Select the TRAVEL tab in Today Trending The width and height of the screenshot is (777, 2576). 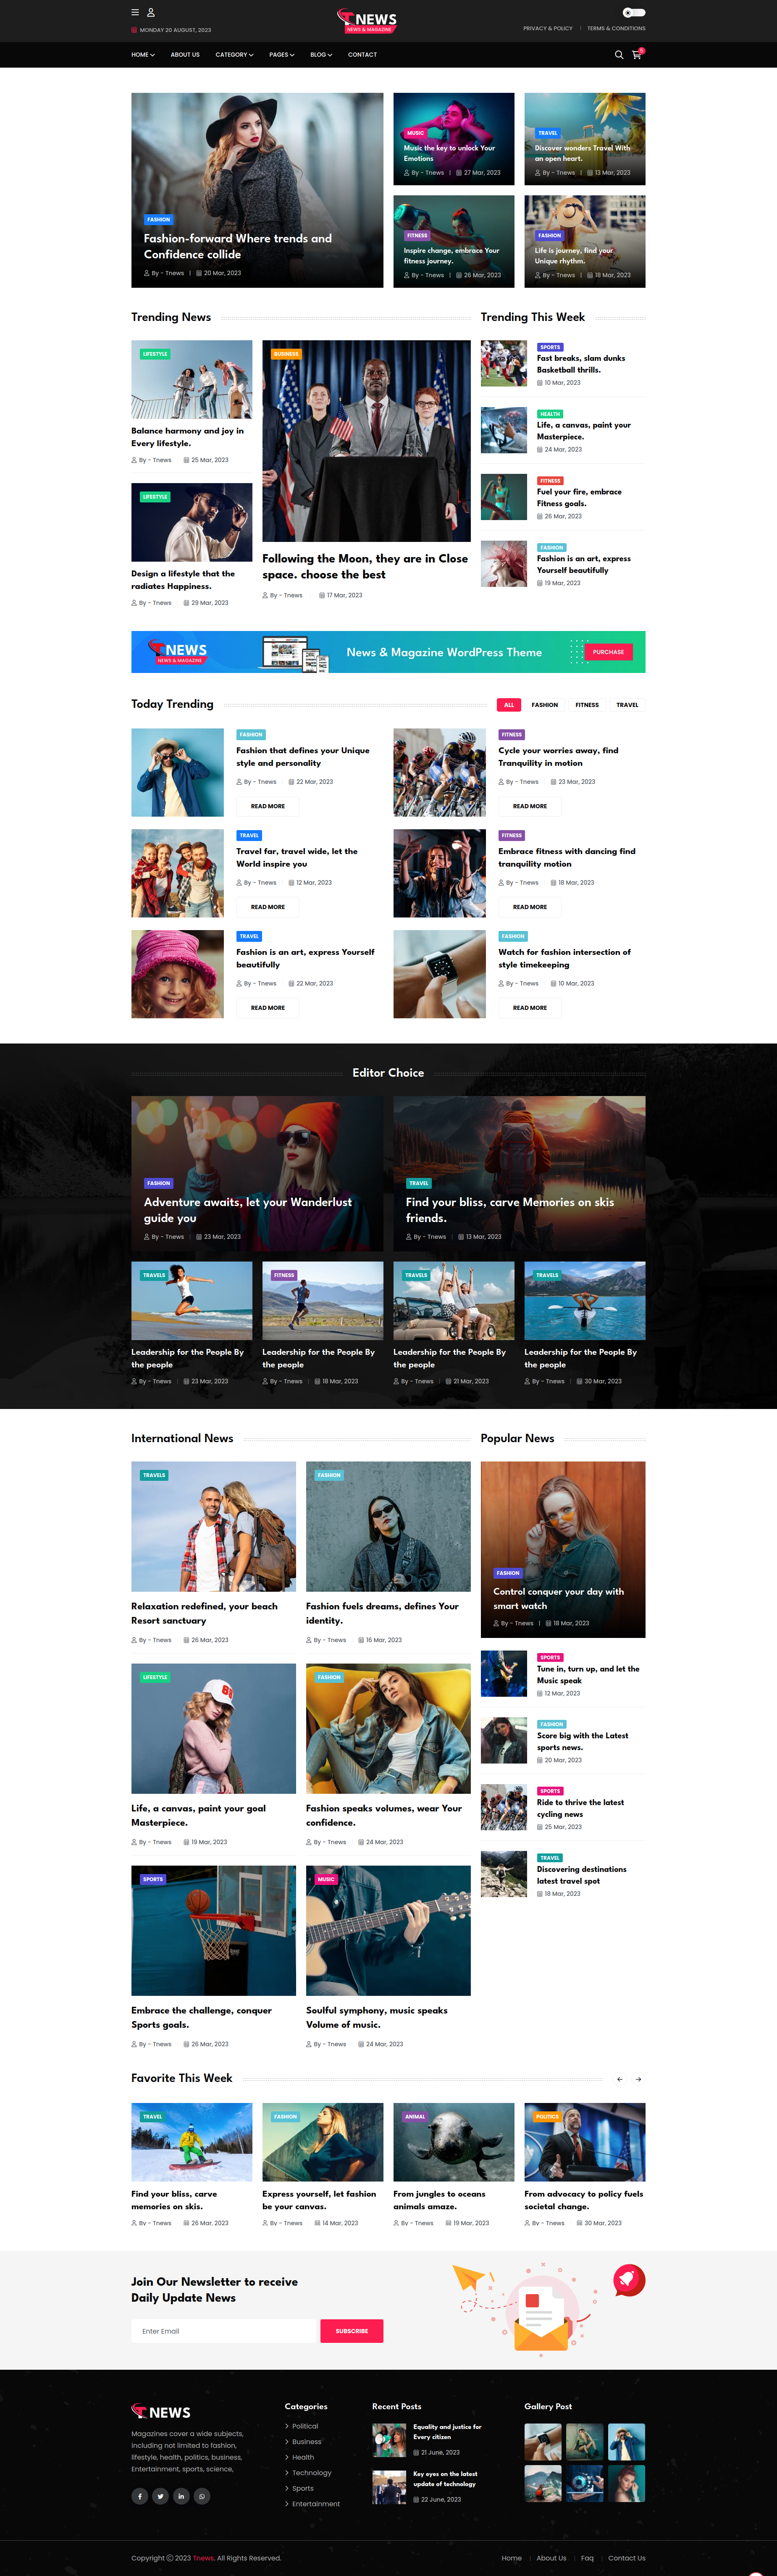[627, 705]
